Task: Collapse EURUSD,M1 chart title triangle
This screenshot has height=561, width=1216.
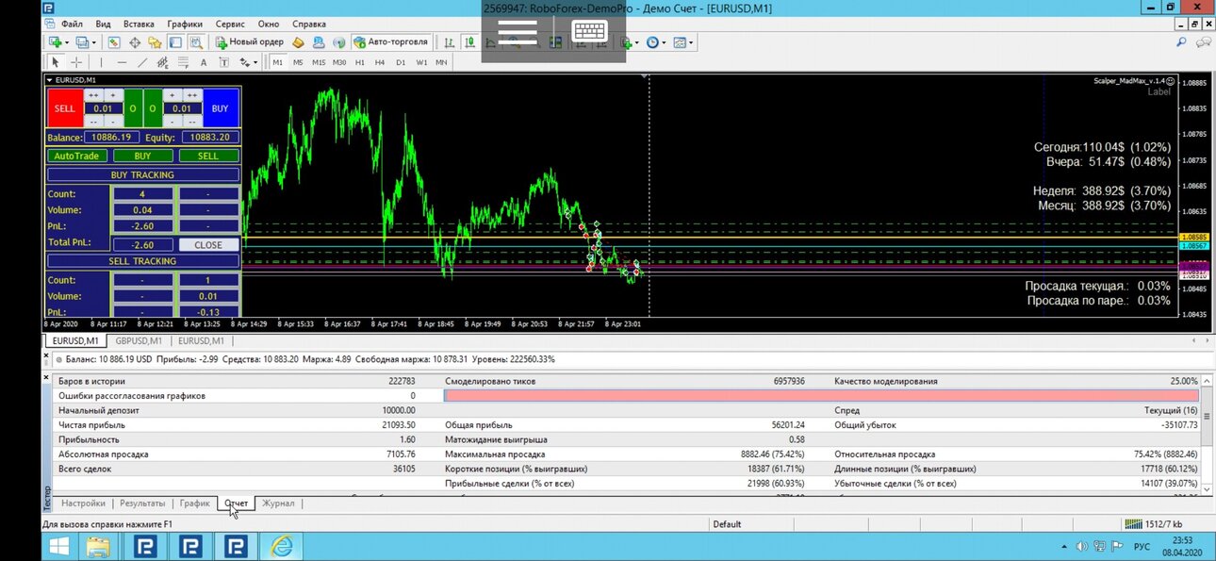Action: (50, 80)
